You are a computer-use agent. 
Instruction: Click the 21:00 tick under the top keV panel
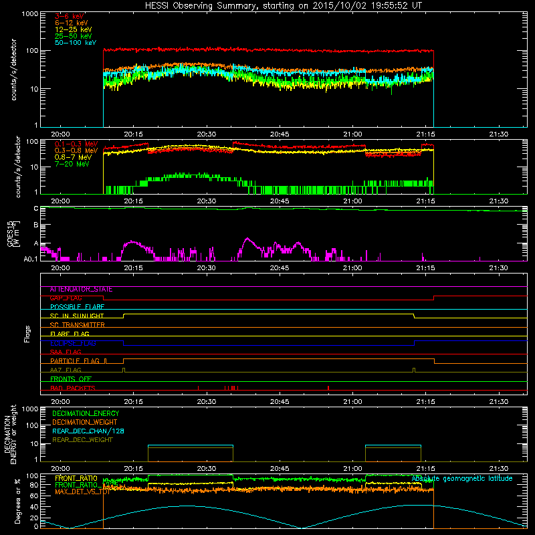click(x=352, y=134)
